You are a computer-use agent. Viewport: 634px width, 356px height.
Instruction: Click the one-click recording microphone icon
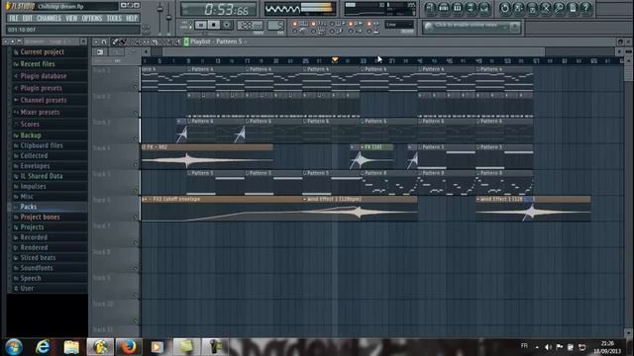click(x=560, y=8)
